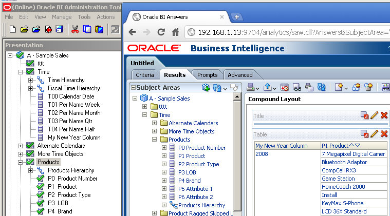This screenshot has width=390, height=216.
Task: Click the red X to remove Title view
Action: 384,115
